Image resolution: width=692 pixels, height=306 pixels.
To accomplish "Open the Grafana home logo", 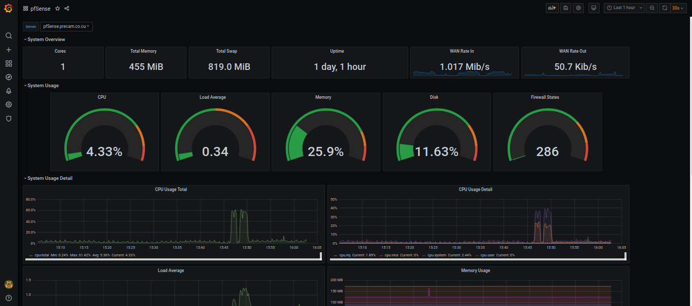I will pyautogui.click(x=9, y=8).
